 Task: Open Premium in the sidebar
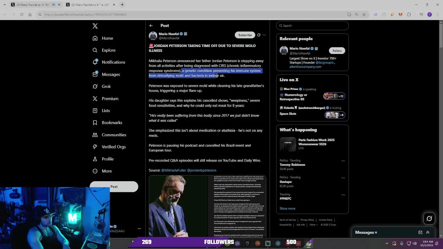point(105,99)
